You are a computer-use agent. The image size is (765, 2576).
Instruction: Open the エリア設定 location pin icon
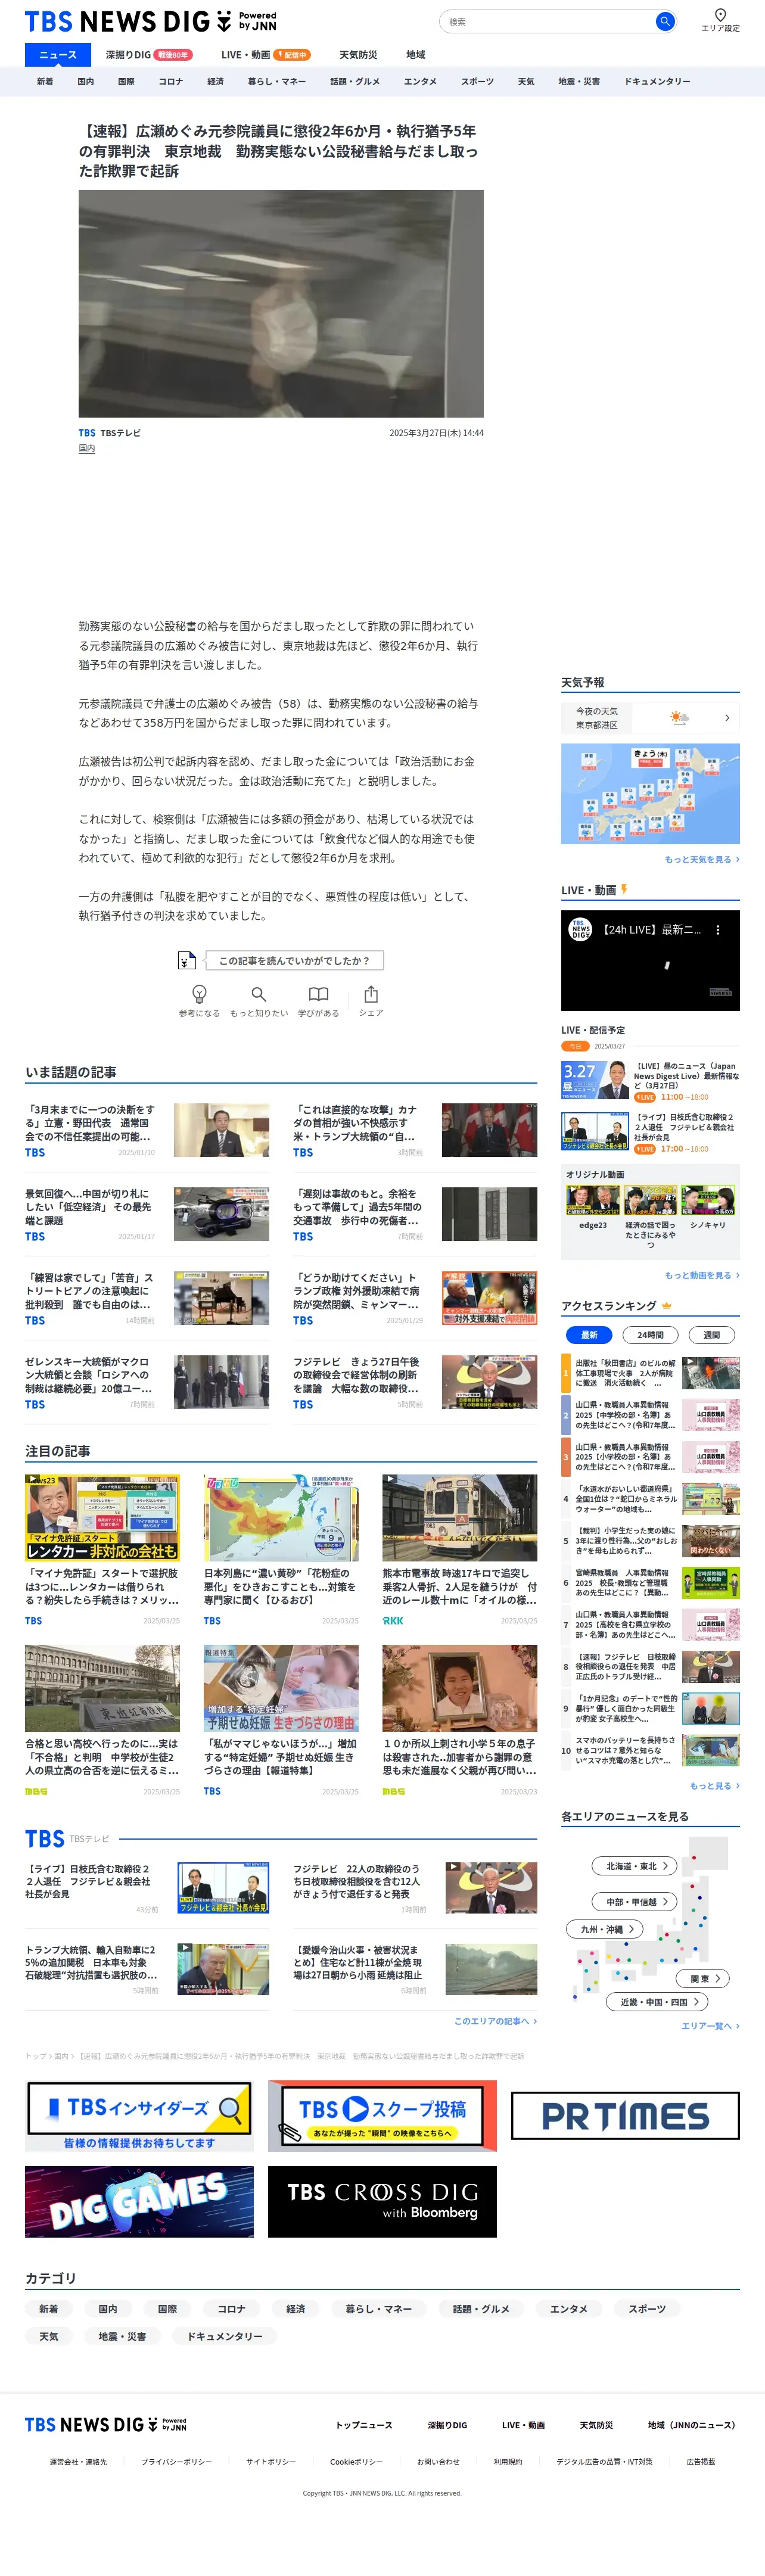(x=720, y=15)
